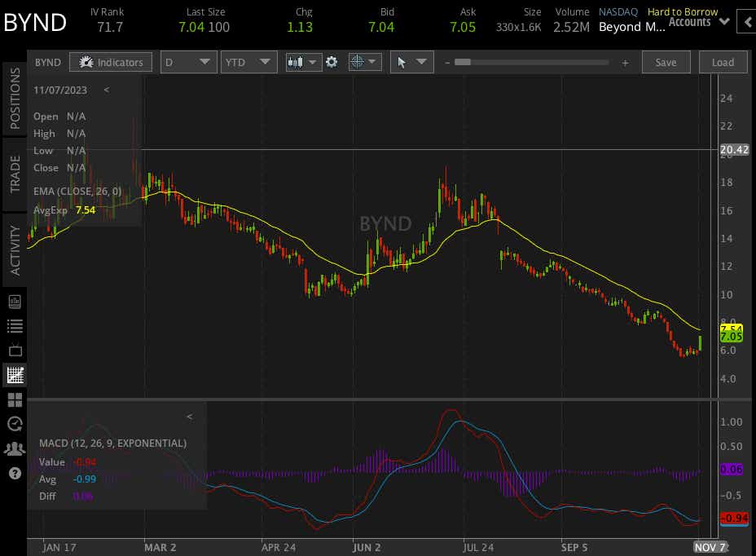Zoom out with the minus icon
The height and width of the screenshot is (556, 756).
click(x=447, y=62)
